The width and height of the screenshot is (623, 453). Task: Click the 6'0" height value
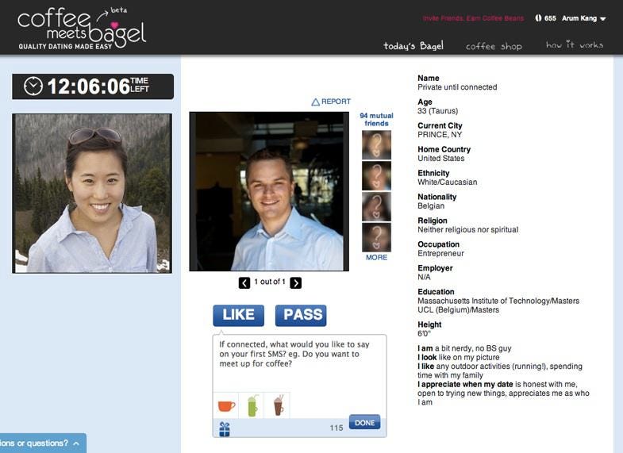pyautogui.click(x=424, y=333)
